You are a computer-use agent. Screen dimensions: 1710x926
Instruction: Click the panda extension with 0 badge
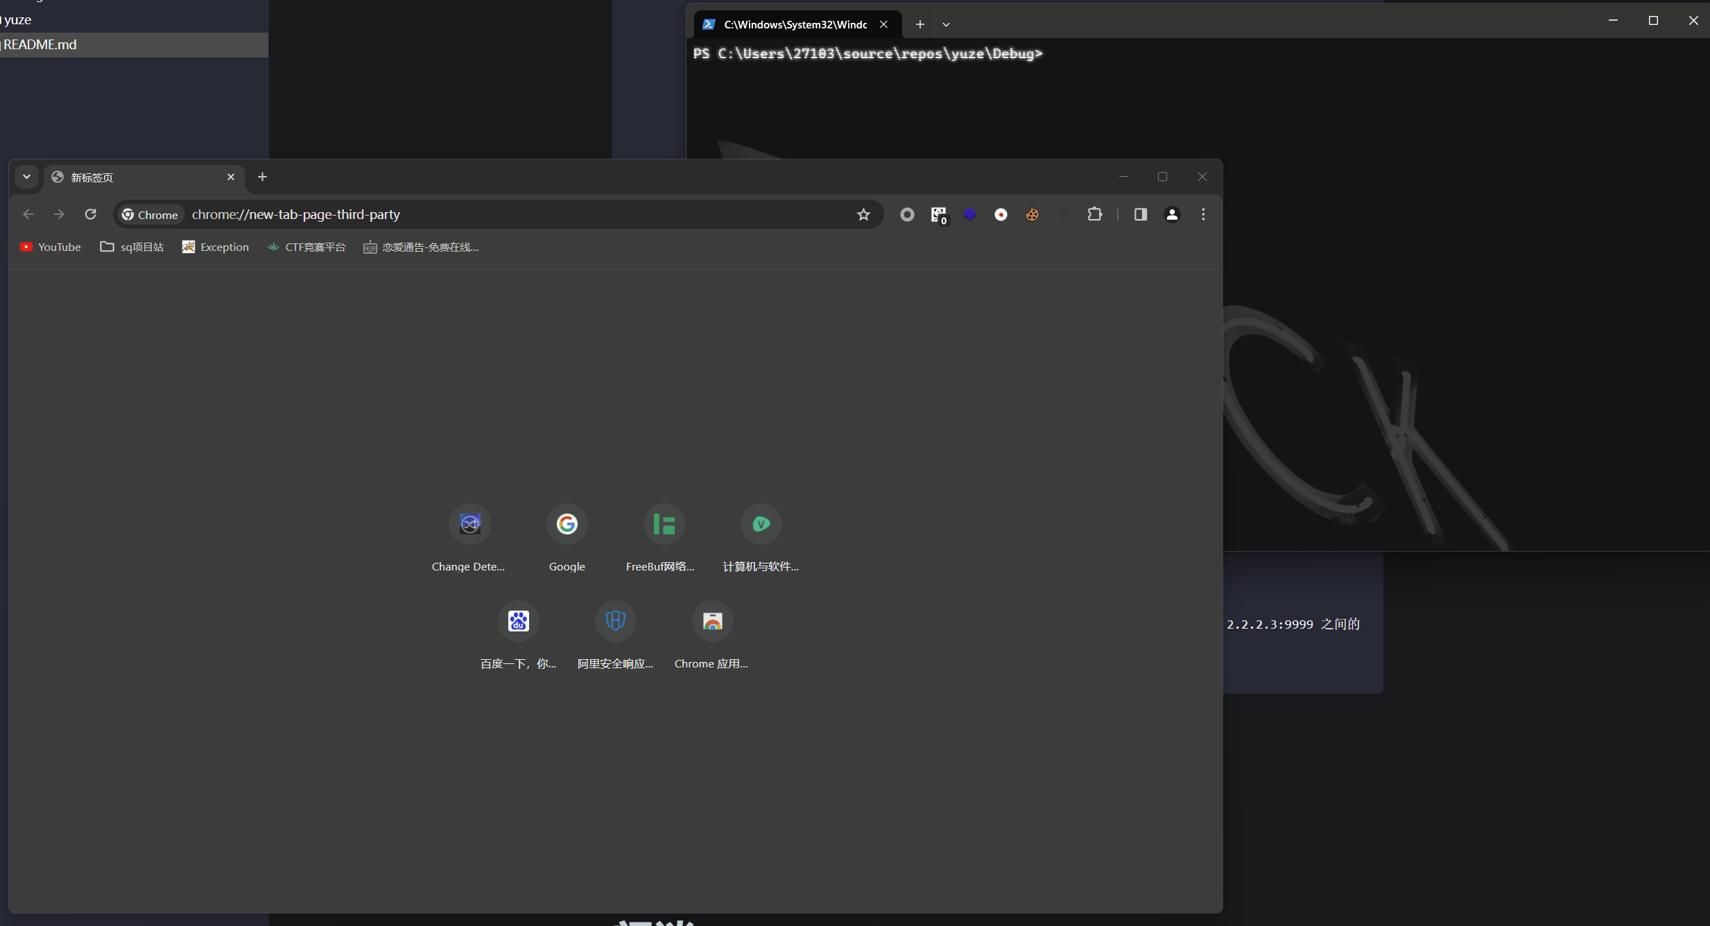point(938,215)
